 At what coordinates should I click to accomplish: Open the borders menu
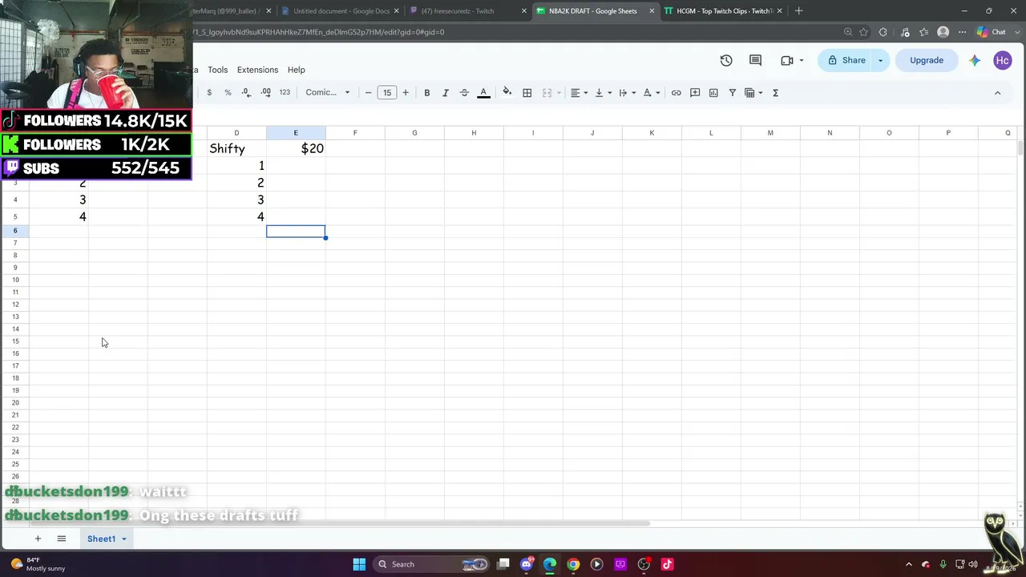[527, 93]
